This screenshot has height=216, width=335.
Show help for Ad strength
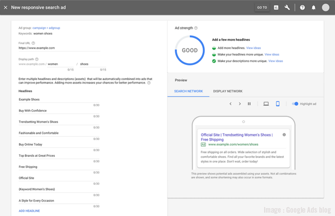click(196, 28)
